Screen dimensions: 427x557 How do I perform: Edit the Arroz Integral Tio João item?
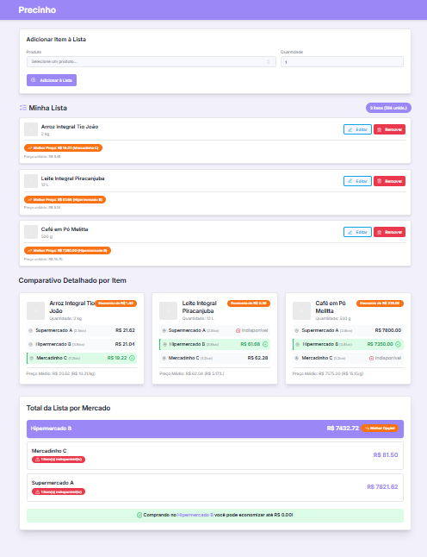(357, 129)
